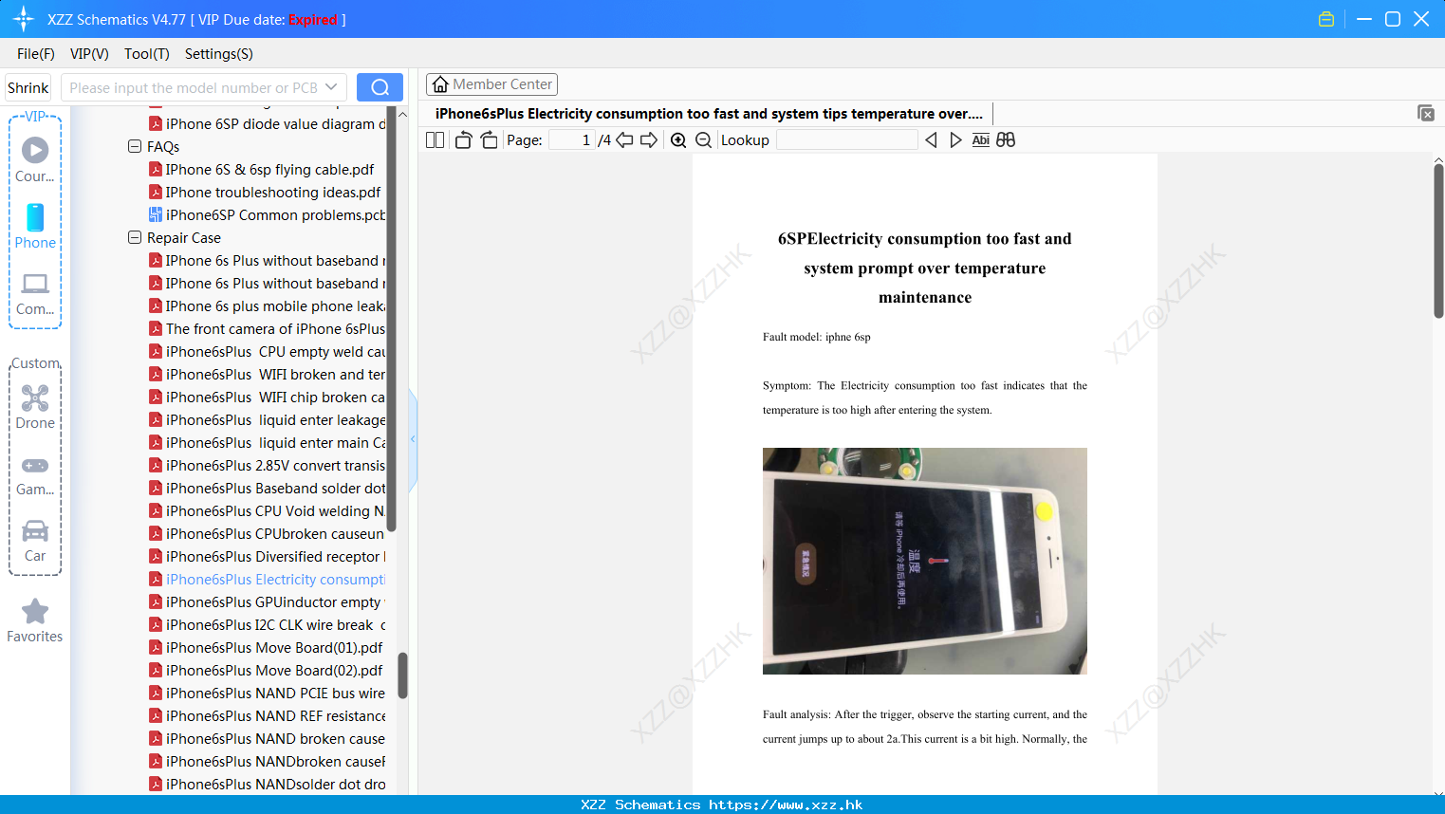This screenshot has height=814, width=1445.
Task: Find previous lookup match
Action: coord(931,139)
